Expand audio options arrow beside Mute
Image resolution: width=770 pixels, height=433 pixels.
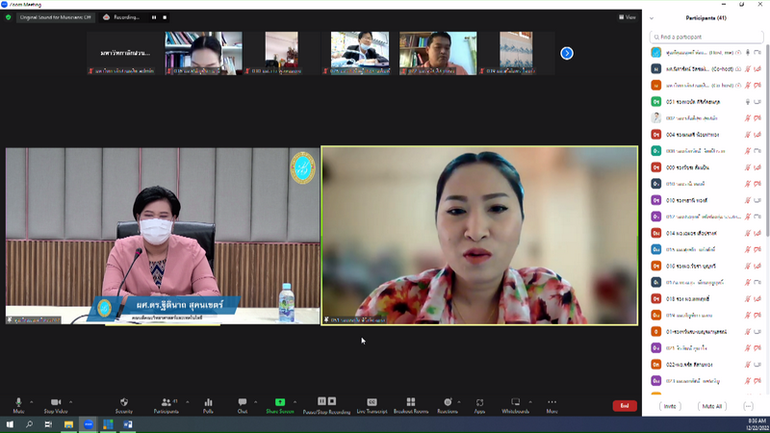[x=32, y=401]
